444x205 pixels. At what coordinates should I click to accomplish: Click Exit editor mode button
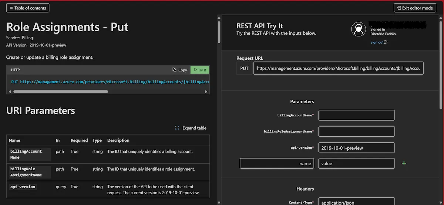pos(415,8)
